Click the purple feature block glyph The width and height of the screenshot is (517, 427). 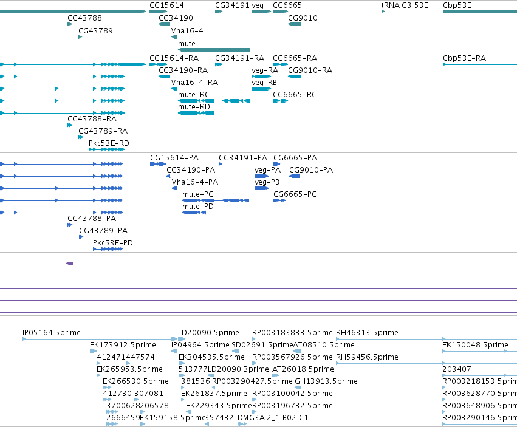pyautogui.click(x=70, y=264)
